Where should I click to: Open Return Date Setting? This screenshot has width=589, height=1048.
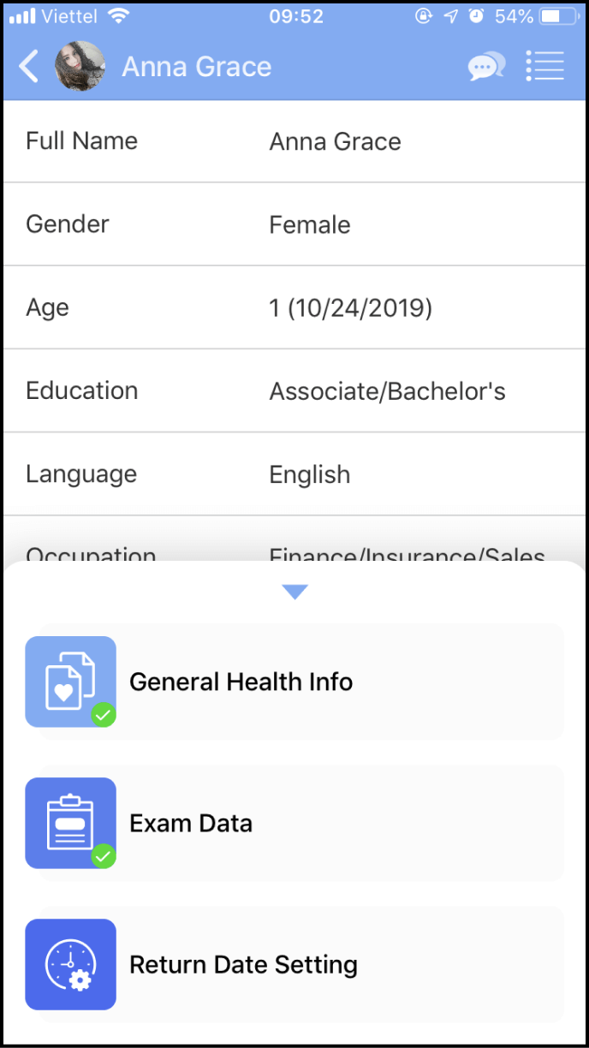[294, 964]
